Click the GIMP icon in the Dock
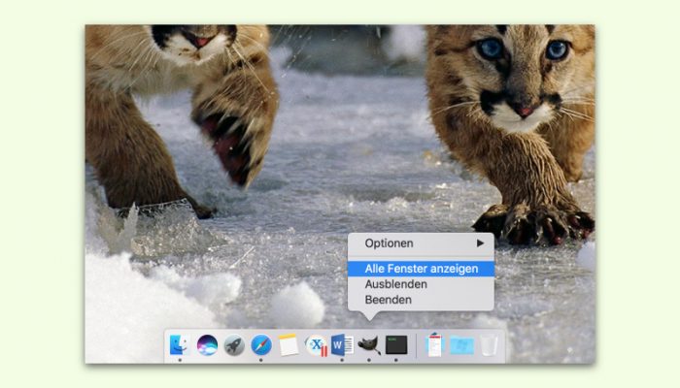Screen dimensions: 680x388 [x=369, y=345]
